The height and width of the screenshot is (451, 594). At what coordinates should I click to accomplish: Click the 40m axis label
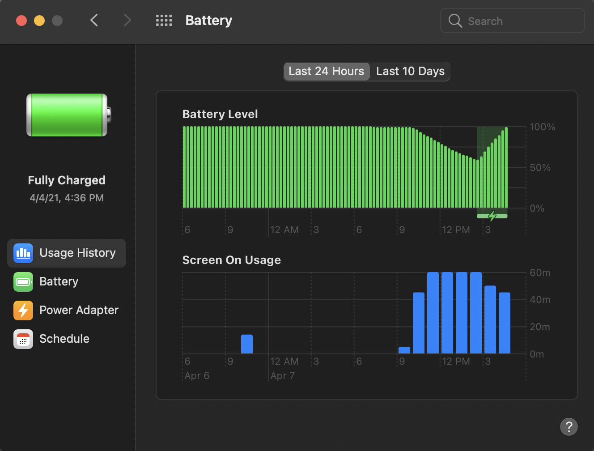[x=540, y=300]
